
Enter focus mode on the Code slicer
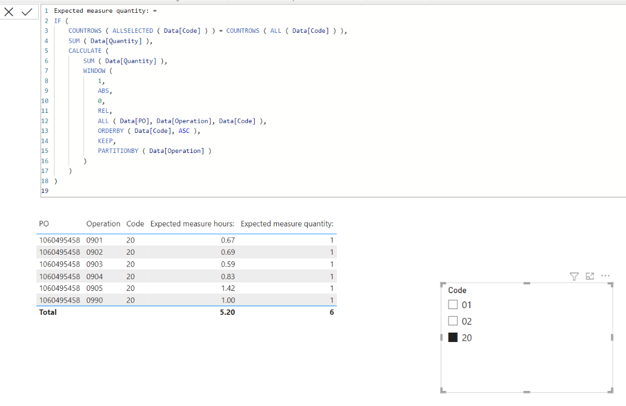[590, 276]
